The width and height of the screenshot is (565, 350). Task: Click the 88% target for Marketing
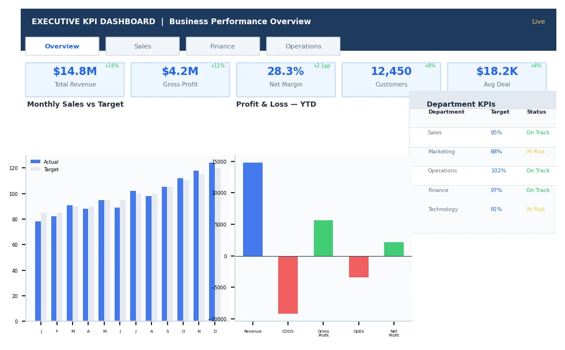coord(496,152)
